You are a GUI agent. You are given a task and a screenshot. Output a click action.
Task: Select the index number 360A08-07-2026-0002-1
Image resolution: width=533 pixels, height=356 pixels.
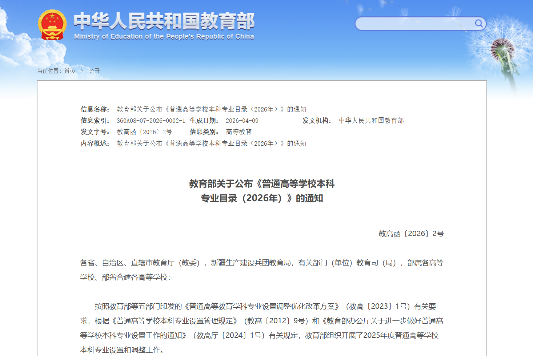click(151, 121)
